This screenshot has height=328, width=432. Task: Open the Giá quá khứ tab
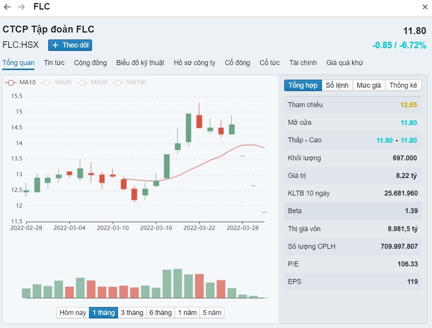[x=345, y=63]
